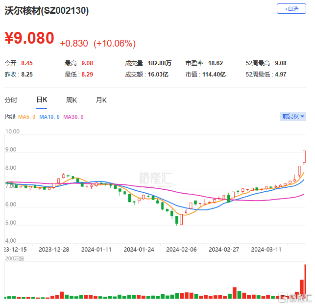The width and height of the screenshot is (315, 306).
Task: Expand the 前复权 adjustment dropdown
Action: pyautogui.click(x=293, y=116)
